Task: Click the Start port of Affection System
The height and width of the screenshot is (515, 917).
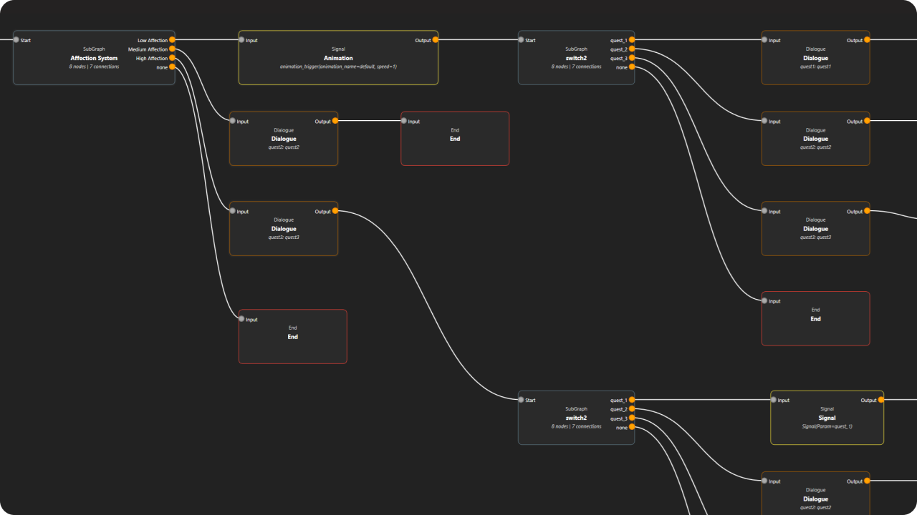Action: (x=16, y=40)
